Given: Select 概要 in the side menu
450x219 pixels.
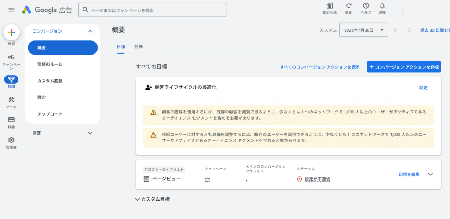Looking at the screenshot, I should pos(62,47).
